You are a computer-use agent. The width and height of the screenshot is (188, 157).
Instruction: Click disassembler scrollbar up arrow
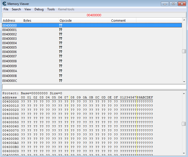coord(184,20)
